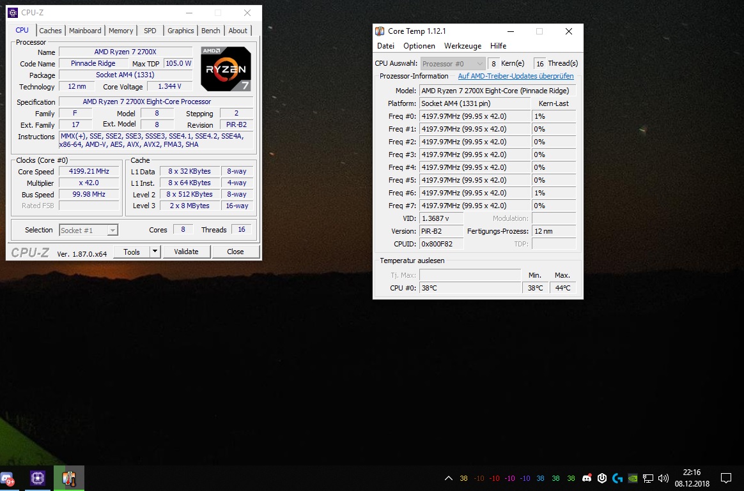Click the Package value Socket AM4 (1331)
Image resolution: width=744 pixels, height=491 pixels.
[125, 75]
